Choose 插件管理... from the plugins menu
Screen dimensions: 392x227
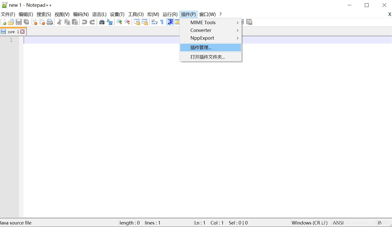tap(211, 47)
